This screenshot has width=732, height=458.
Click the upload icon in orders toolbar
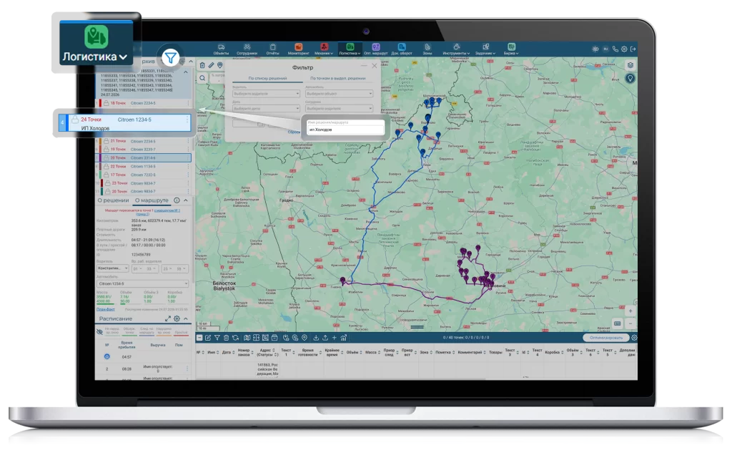(325, 338)
